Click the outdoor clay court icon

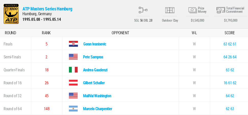(x=170, y=10)
